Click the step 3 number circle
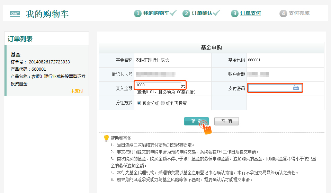331x193 pixels. [235, 14]
